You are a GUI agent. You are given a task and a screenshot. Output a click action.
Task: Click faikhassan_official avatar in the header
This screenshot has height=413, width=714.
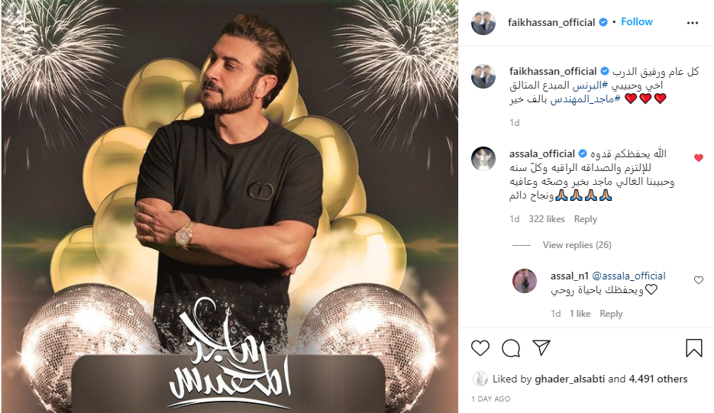tap(483, 23)
